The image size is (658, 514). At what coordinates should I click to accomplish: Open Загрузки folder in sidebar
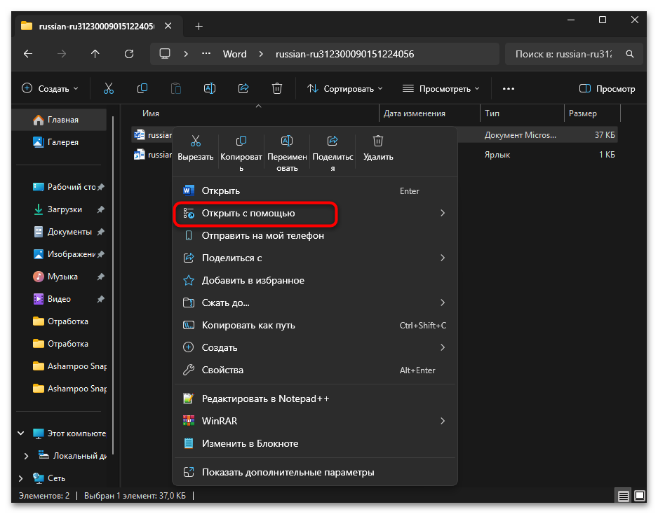click(65, 209)
